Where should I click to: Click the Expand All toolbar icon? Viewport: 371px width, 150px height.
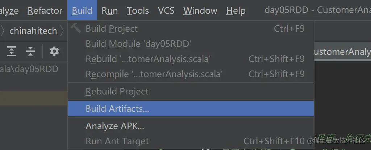point(12,52)
